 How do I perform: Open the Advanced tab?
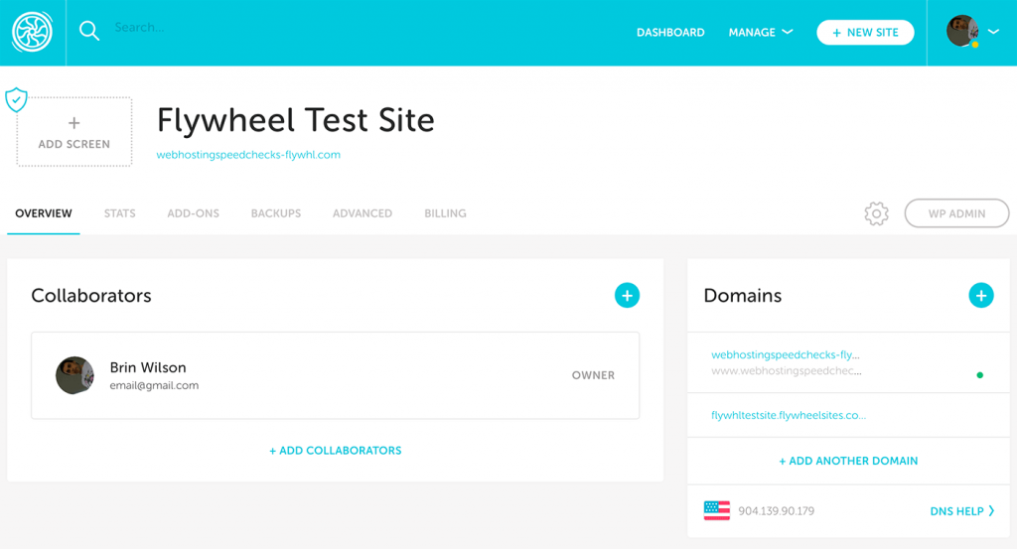pos(363,213)
